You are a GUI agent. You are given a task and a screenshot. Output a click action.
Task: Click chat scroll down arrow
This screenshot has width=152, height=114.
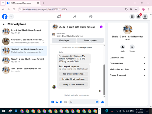104,96
